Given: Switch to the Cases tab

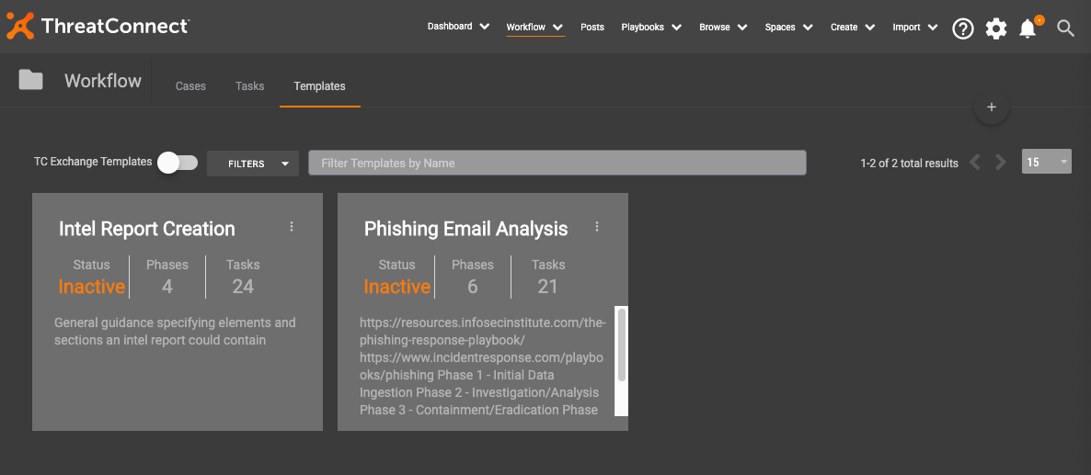Looking at the screenshot, I should coord(190,86).
